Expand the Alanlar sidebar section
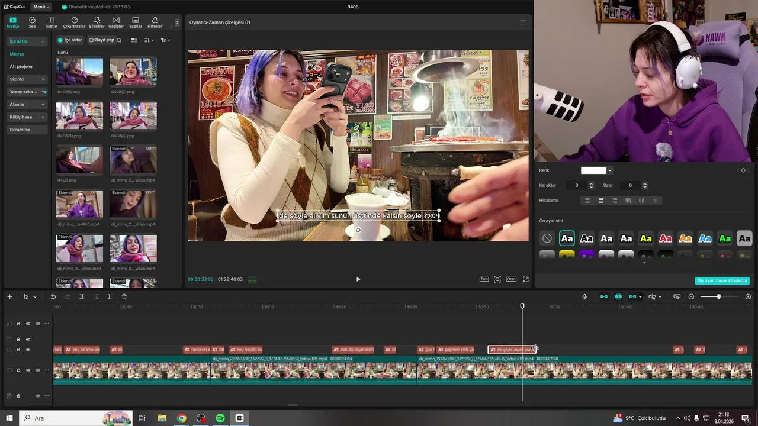 (27, 104)
